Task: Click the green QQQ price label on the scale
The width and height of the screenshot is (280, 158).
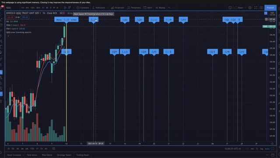Action: (269, 26)
